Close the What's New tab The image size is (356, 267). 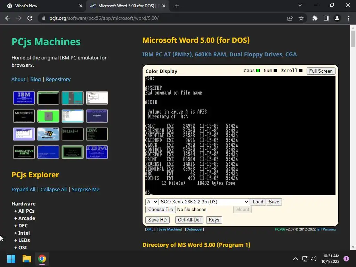(x=81, y=6)
